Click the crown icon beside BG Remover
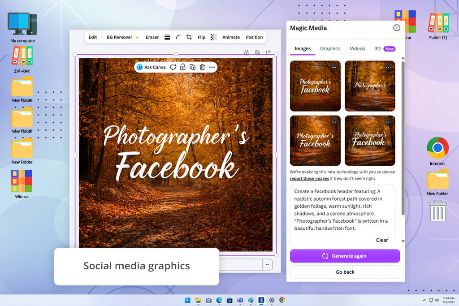The width and height of the screenshot is (459, 306). 137,37
